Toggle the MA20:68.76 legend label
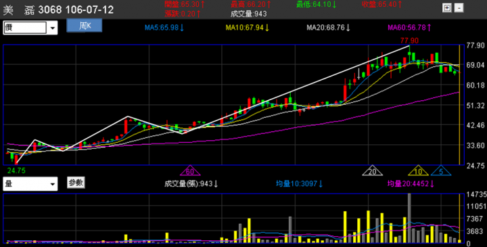This screenshot has height=247, width=487. 329,28
